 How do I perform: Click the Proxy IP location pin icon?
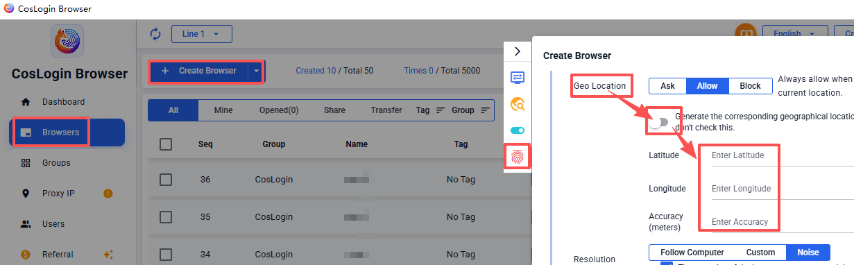click(26, 194)
